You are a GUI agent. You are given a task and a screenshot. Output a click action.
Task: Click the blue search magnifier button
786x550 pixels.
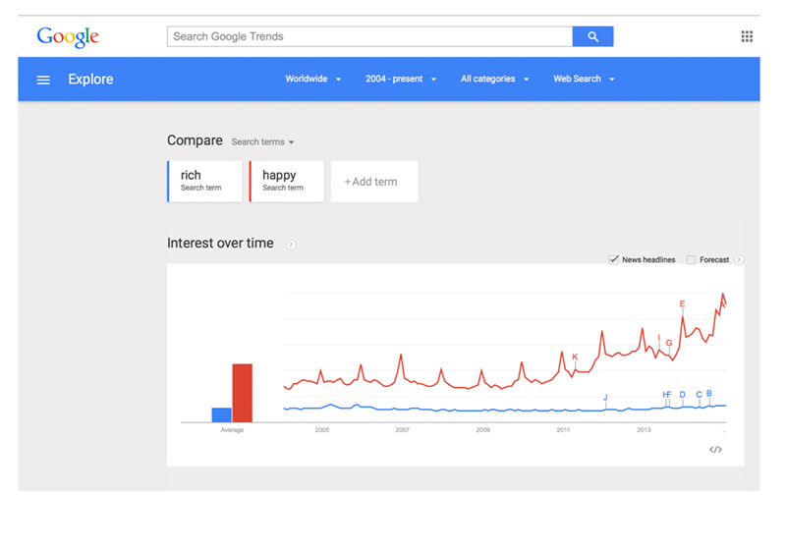pyautogui.click(x=593, y=36)
